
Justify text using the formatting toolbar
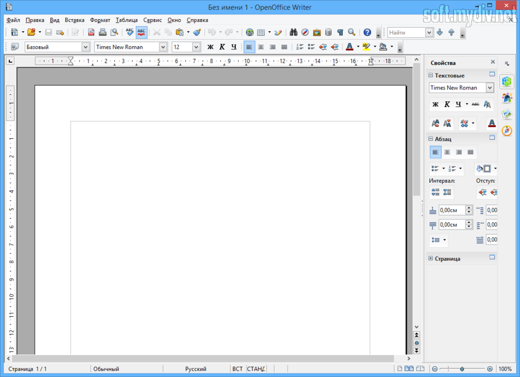pos(284,47)
